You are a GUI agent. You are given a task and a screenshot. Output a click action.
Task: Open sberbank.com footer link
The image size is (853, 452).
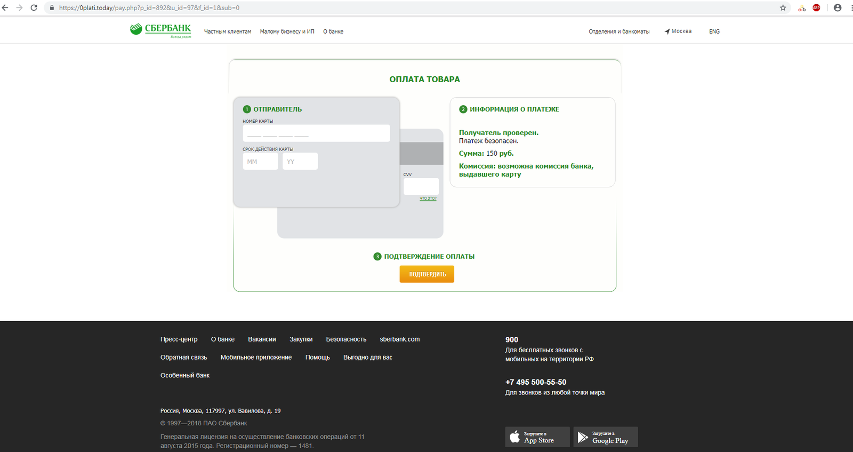tap(400, 339)
